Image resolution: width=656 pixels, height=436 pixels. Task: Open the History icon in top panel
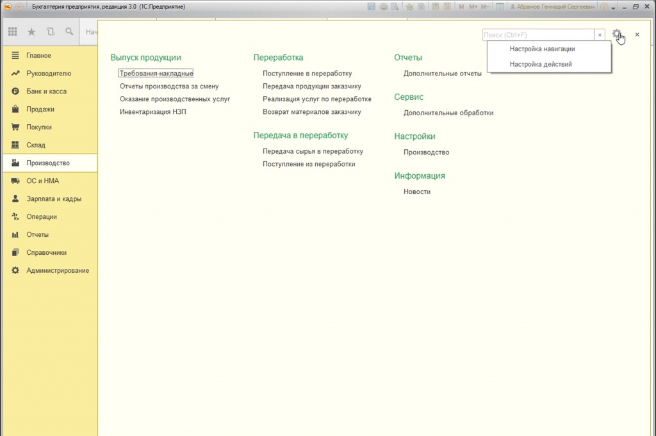coord(51,31)
